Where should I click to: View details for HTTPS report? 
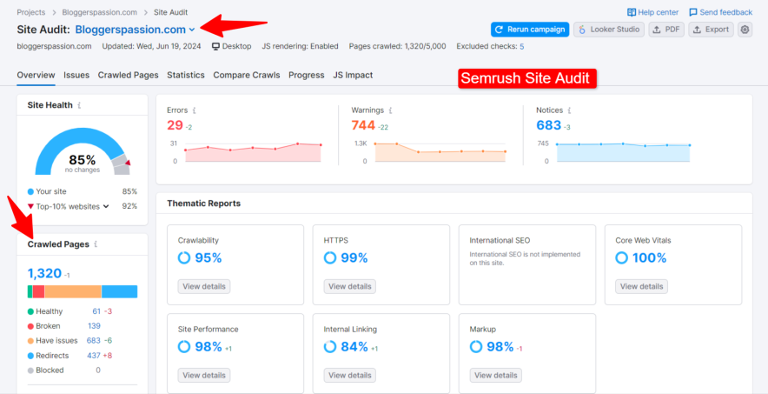(350, 286)
